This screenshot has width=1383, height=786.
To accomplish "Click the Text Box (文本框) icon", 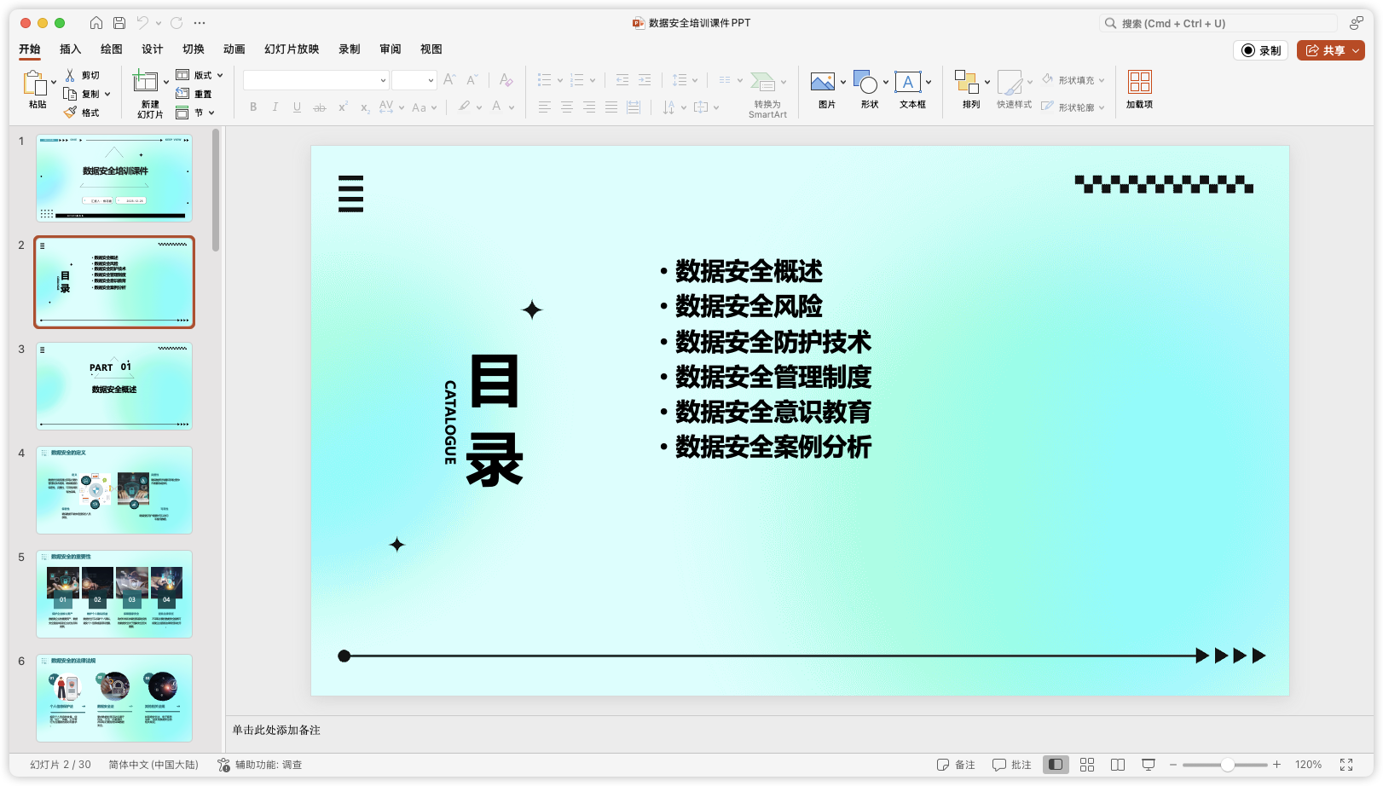I will [907, 83].
